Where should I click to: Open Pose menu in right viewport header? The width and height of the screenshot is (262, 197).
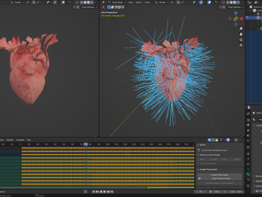(x=147, y=2)
